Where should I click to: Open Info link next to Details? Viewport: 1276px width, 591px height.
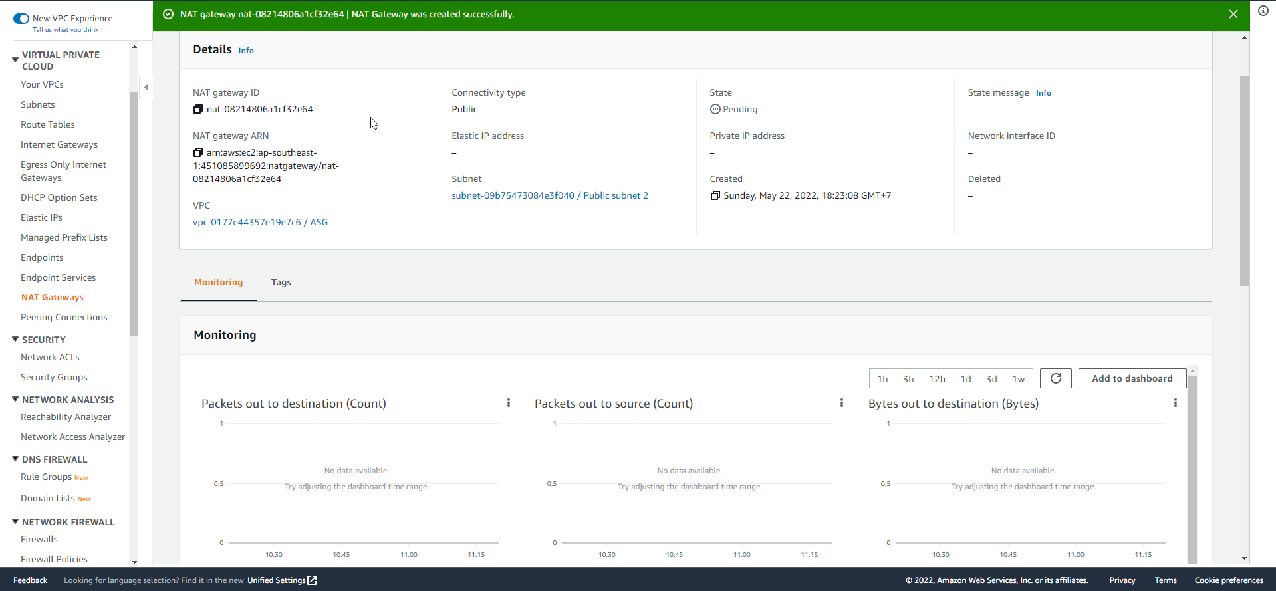coord(246,51)
